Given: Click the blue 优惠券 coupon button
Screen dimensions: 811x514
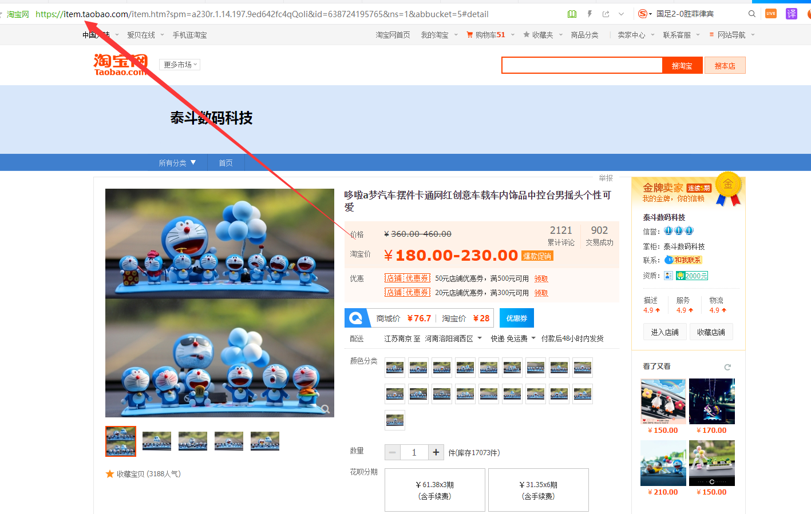Looking at the screenshot, I should [x=516, y=318].
